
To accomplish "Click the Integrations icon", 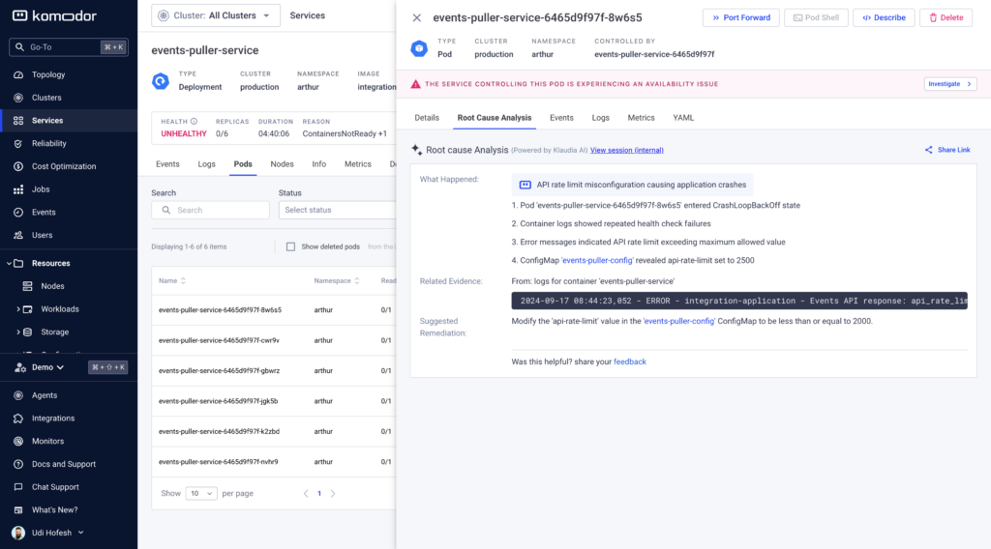I will (18, 419).
